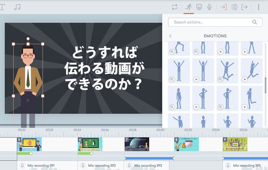Click the Mic recording 392 track

point(100,165)
